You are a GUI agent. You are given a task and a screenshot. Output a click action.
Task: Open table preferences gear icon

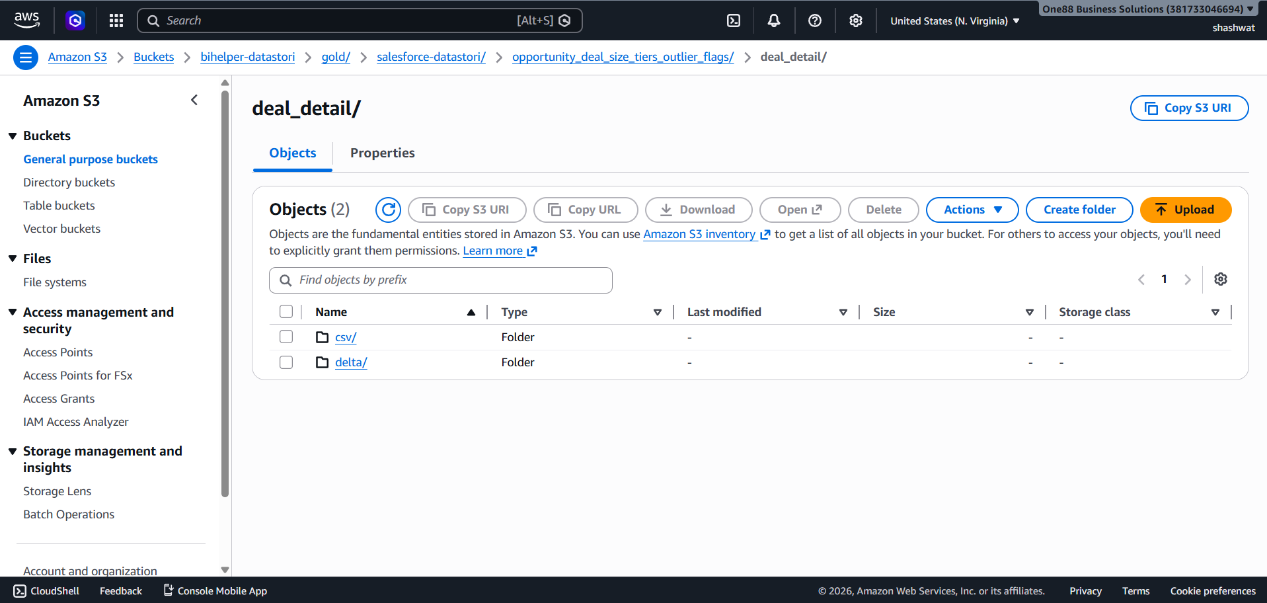(1221, 279)
